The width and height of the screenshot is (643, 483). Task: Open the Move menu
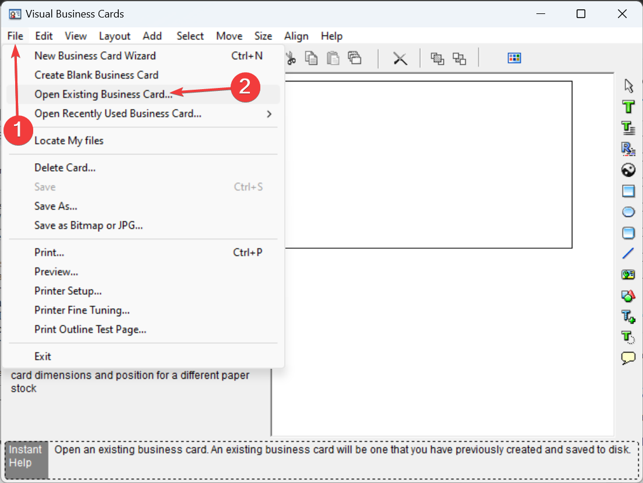pos(229,36)
